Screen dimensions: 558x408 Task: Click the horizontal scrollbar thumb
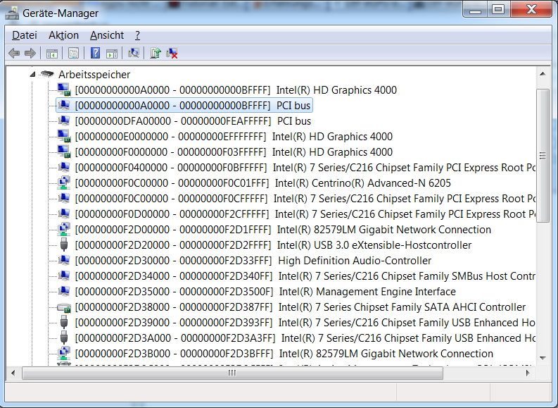(232, 373)
